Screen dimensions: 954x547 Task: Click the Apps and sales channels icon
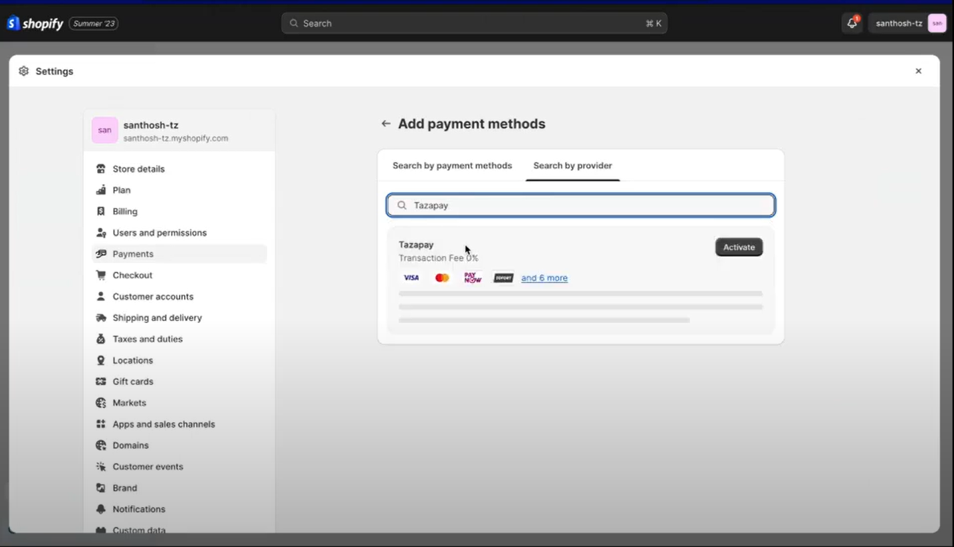click(x=101, y=424)
